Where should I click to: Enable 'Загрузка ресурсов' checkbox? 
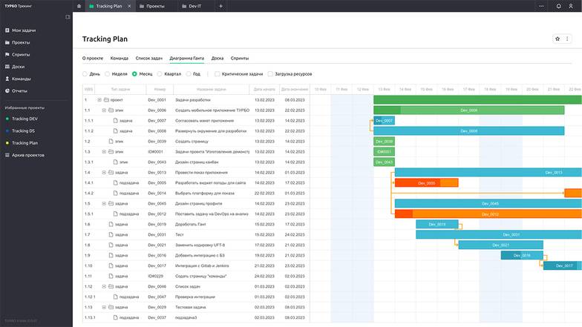[270, 74]
